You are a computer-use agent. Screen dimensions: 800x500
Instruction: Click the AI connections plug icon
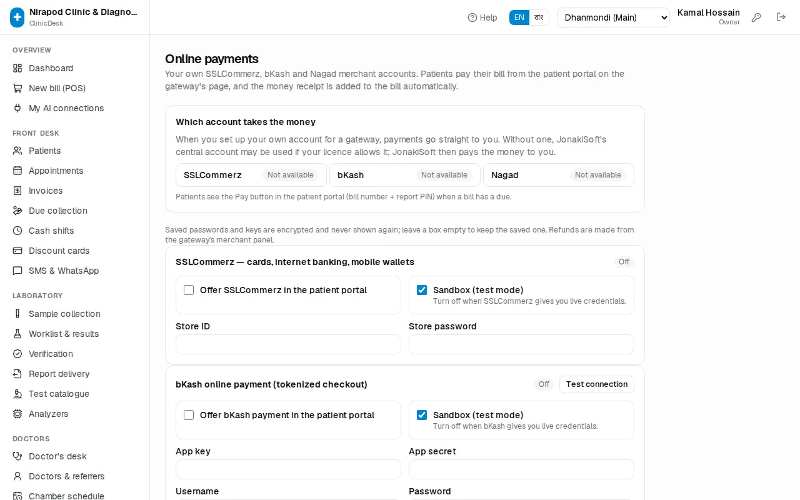(x=17, y=108)
